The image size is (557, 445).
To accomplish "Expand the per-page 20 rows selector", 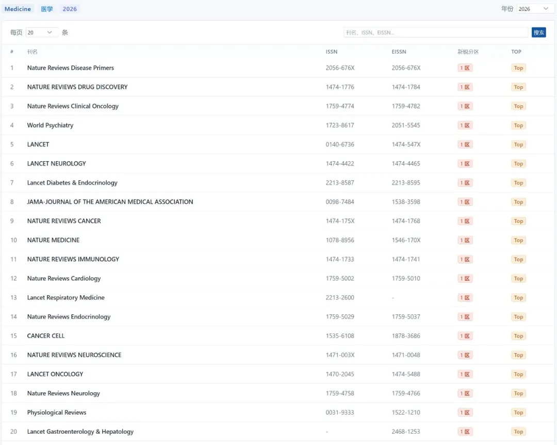I will point(41,33).
